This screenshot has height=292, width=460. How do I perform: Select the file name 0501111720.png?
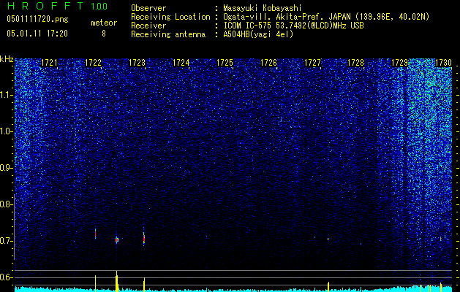point(37,20)
